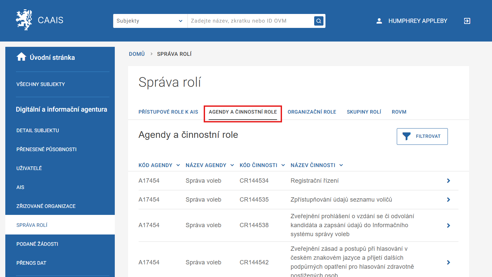This screenshot has height=277, width=492.
Task: Click the user profile icon
Action: (x=379, y=21)
